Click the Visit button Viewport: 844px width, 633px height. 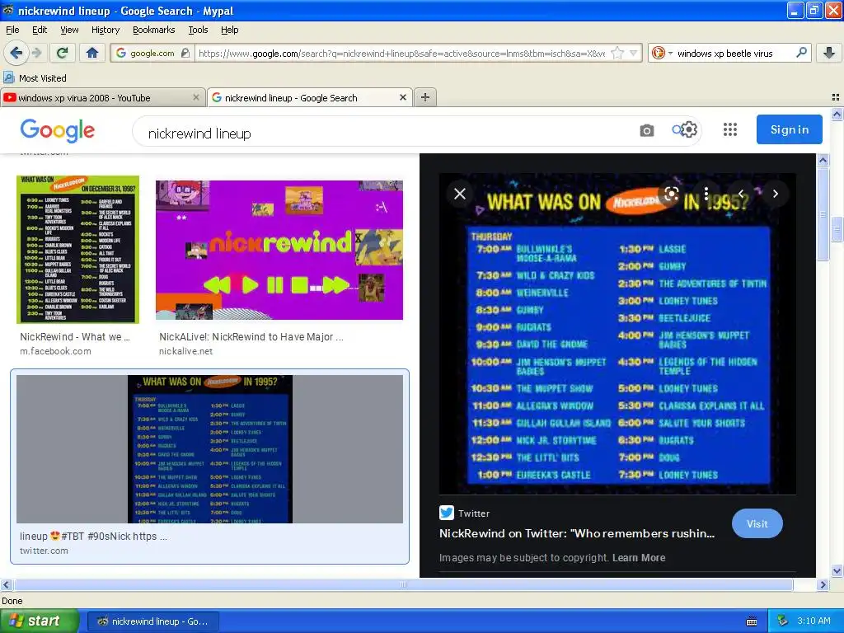[757, 523]
